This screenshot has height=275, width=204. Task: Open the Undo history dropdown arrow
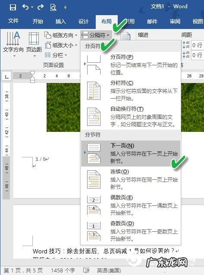pos(32,7)
